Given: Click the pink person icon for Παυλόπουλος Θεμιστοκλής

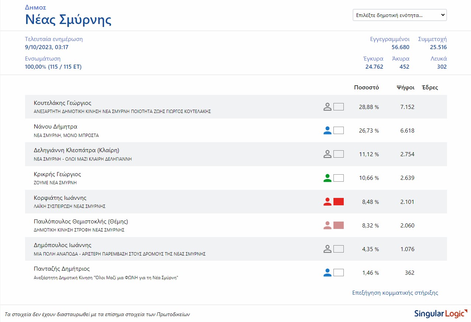Looking at the screenshot, I should pyautogui.click(x=327, y=225).
